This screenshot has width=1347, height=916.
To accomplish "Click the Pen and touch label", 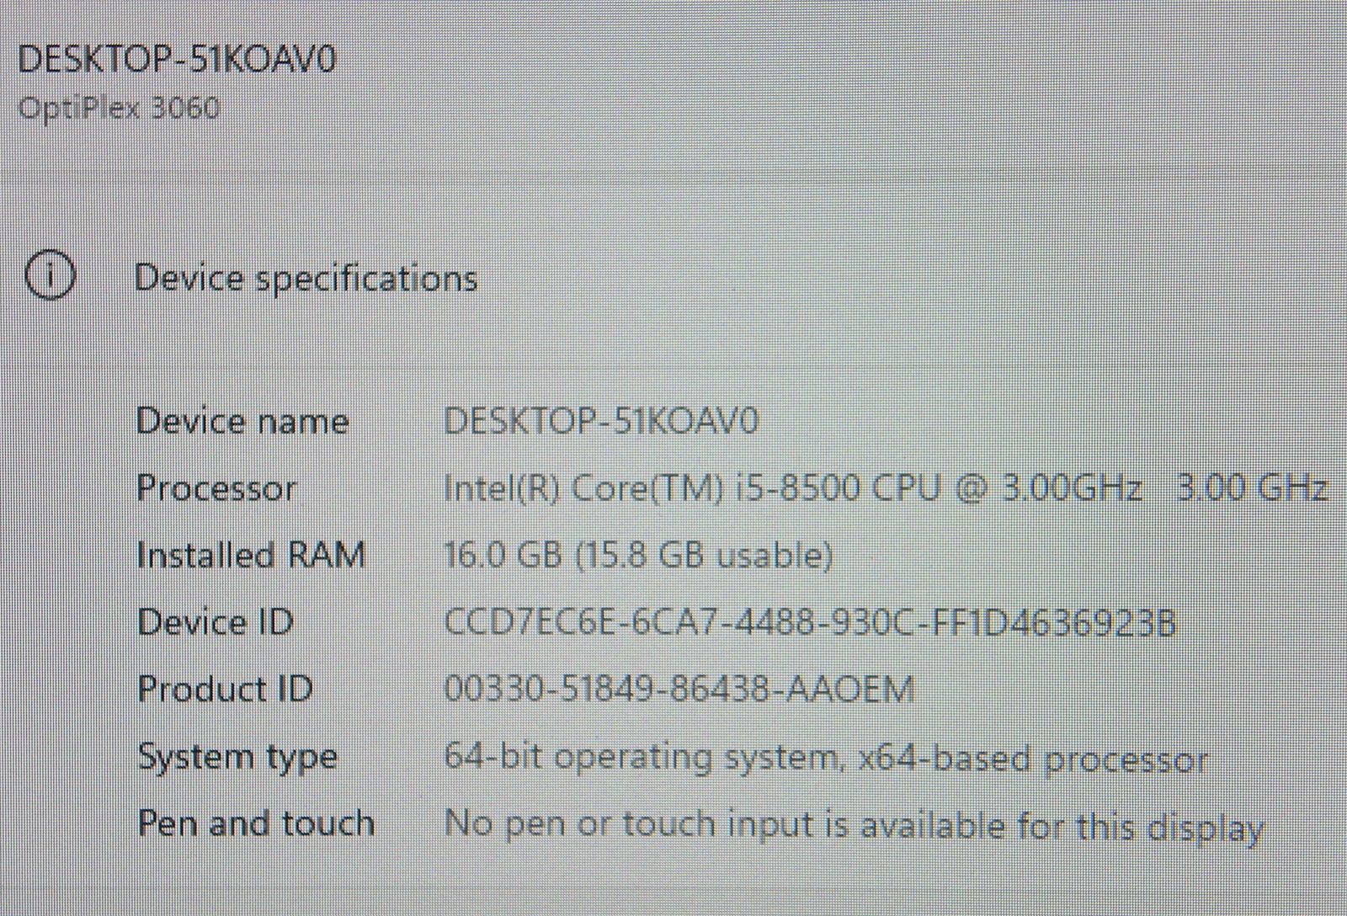I will click(x=256, y=823).
